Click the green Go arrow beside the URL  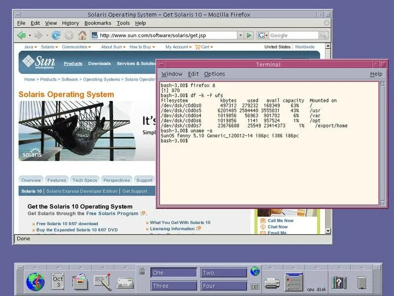(x=249, y=35)
